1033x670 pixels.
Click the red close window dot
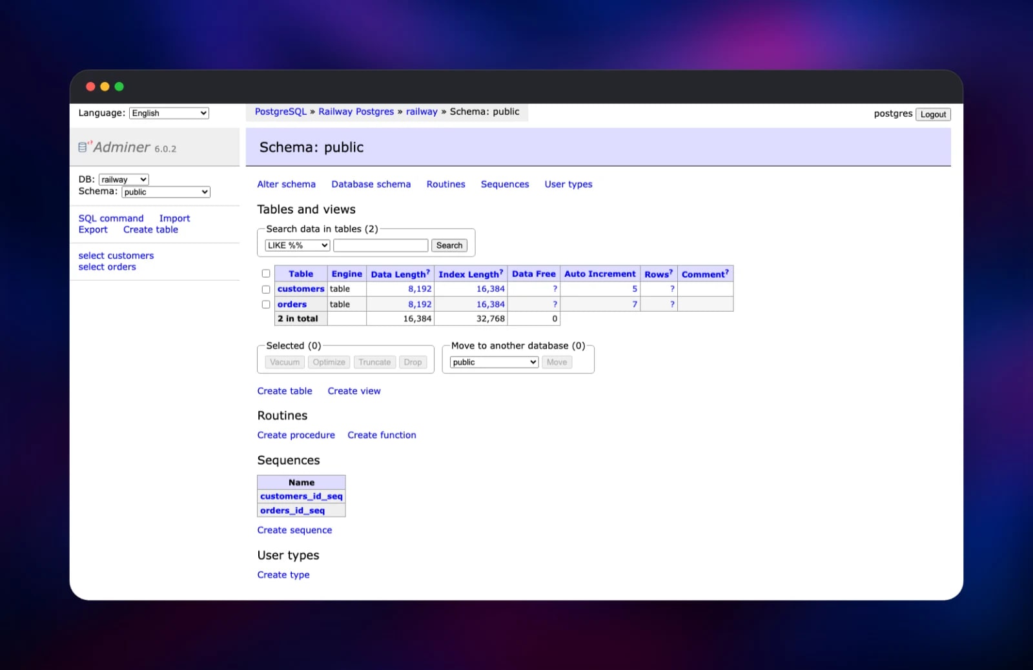pyautogui.click(x=90, y=86)
